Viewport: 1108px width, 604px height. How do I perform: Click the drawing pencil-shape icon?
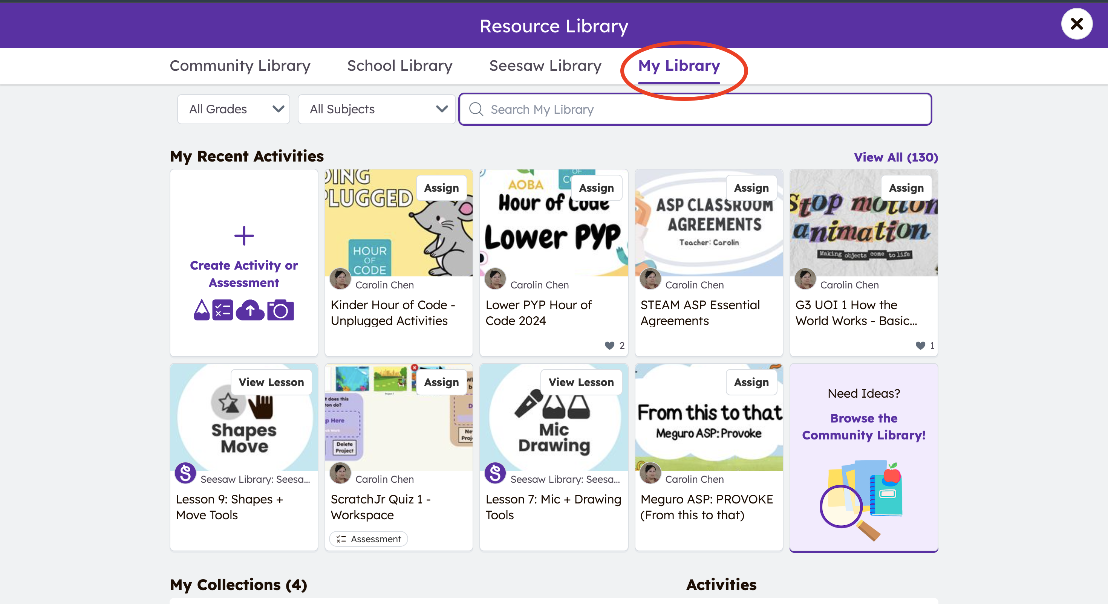coord(201,310)
